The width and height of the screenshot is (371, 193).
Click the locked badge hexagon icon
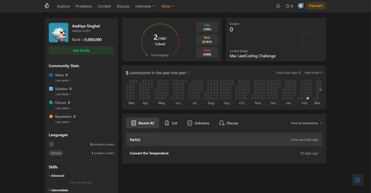tap(308, 40)
